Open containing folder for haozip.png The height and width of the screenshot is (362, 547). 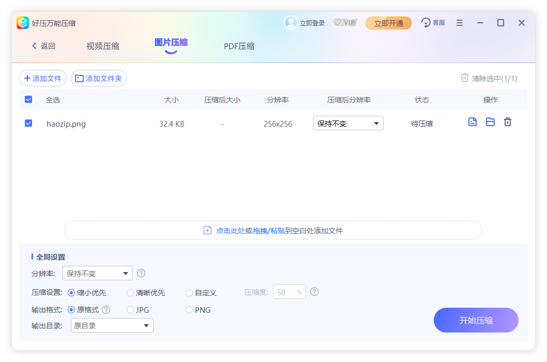point(490,122)
